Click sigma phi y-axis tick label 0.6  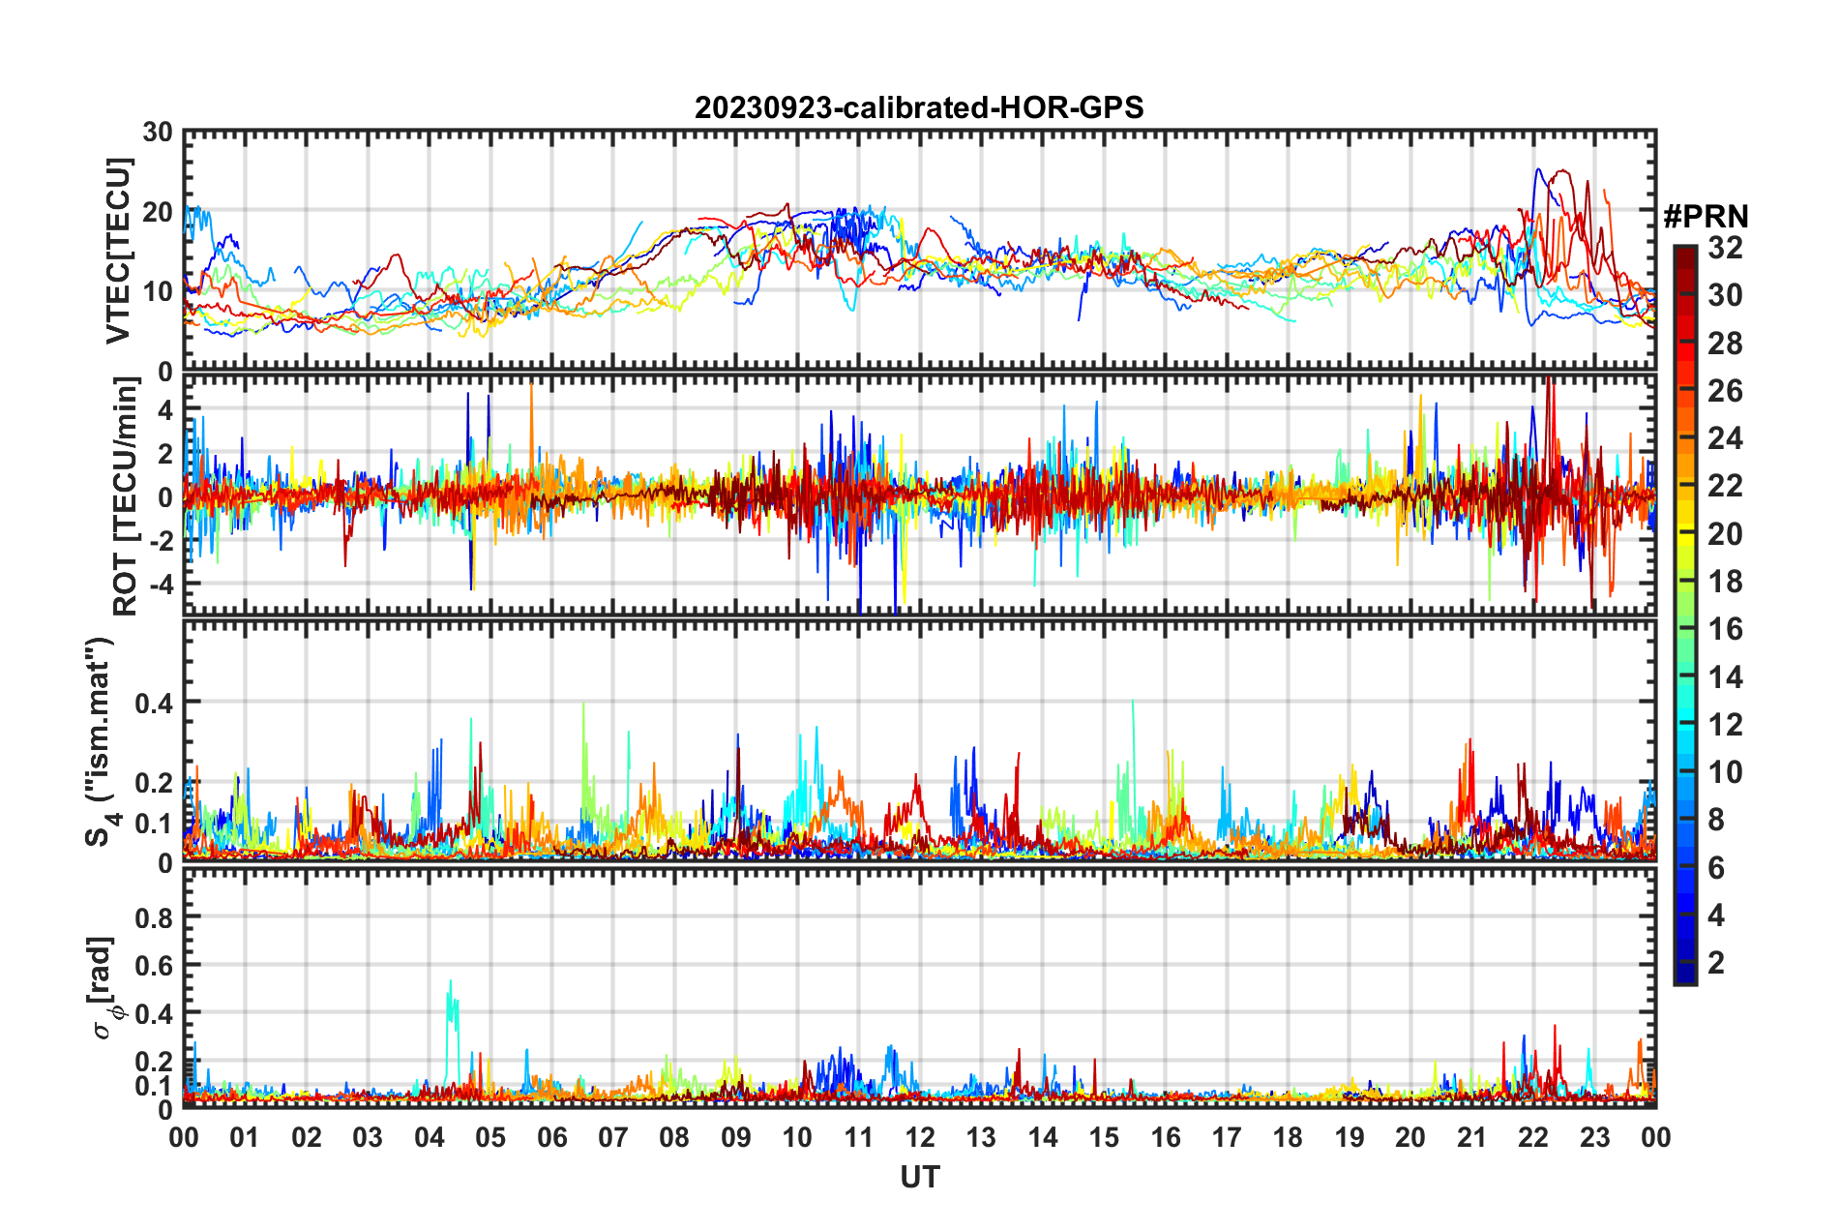(x=153, y=965)
